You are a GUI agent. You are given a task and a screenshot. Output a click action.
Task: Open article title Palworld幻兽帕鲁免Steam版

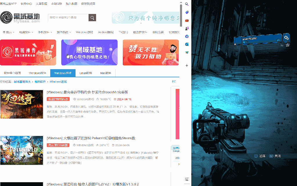click(91, 138)
